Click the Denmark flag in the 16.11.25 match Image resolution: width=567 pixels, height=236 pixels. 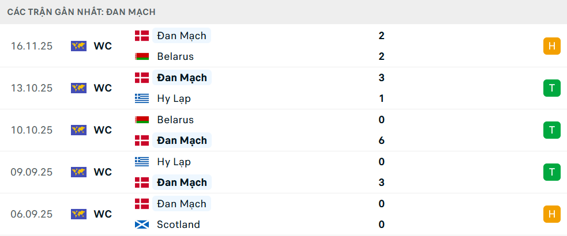(x=141, y=36)
